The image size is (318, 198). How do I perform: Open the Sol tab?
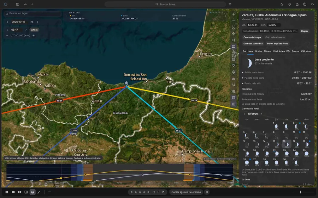tap(244, 51)
